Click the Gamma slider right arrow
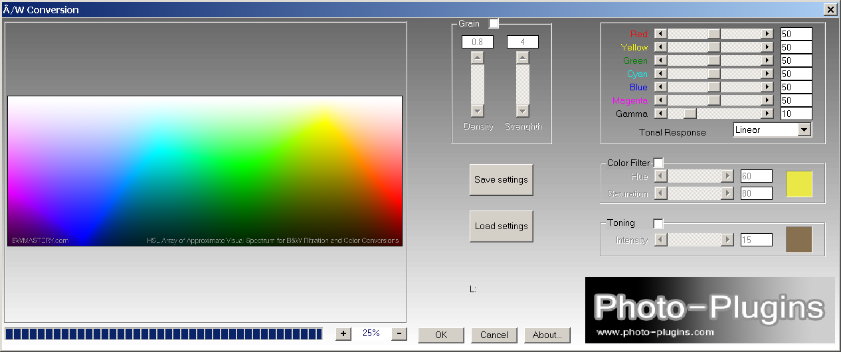Screen dimensions: 841x352 767,114
